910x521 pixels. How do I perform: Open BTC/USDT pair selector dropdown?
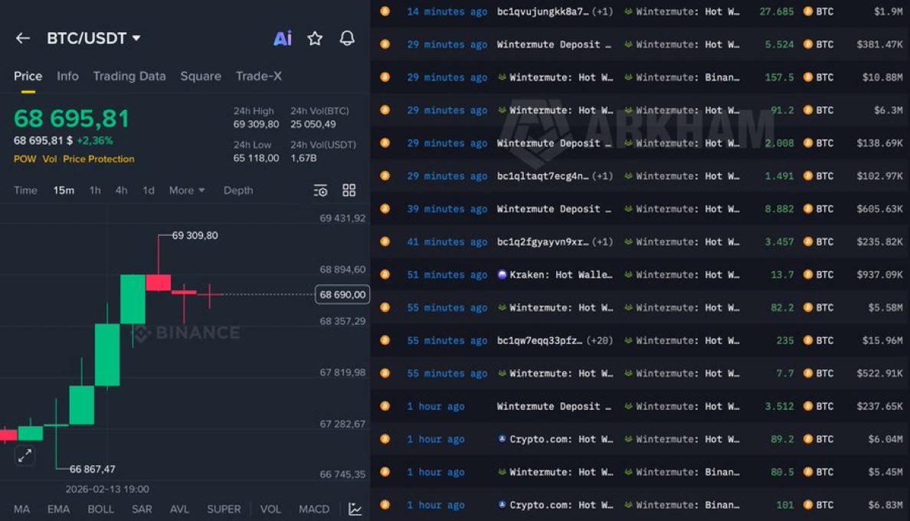point(93,38)
